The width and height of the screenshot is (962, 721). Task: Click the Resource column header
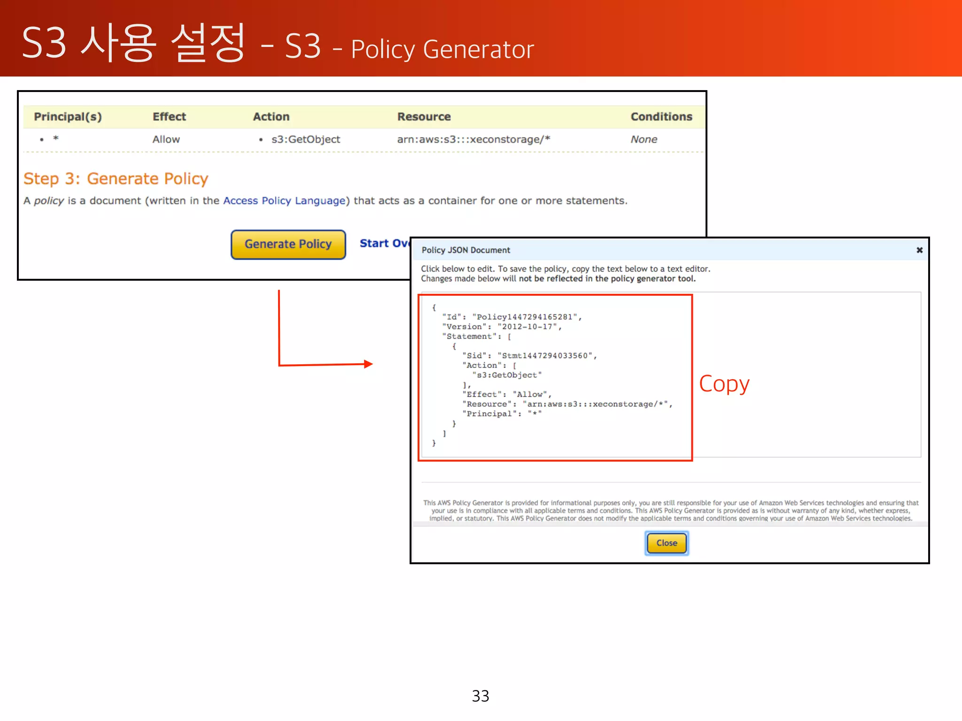click(x=424, y=116)
